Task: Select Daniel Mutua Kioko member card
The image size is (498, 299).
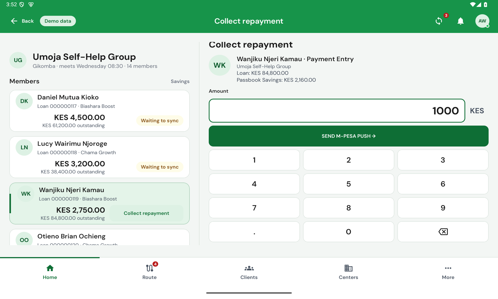Action: tap(99, 111)
